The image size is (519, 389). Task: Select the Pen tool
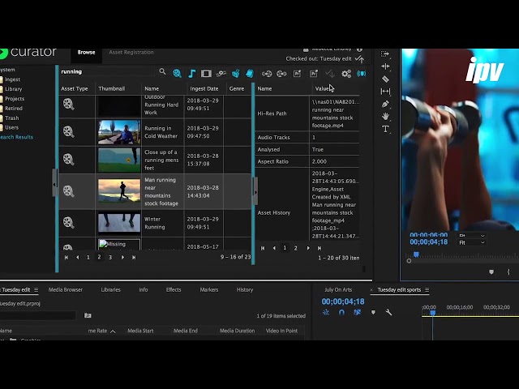(x=385, y=104)
